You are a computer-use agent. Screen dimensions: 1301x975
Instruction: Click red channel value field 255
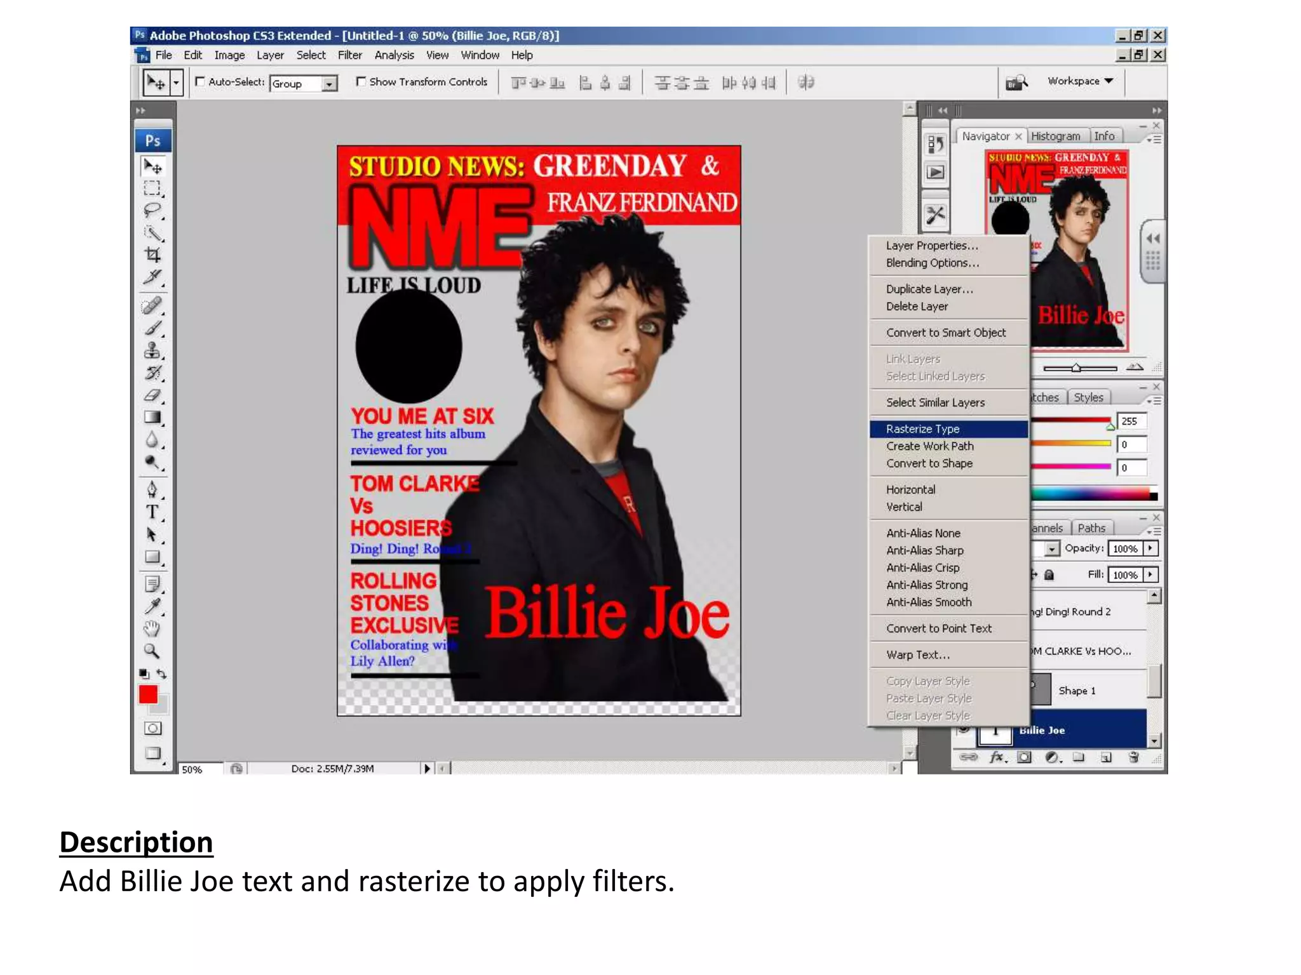pos(1132,421)
